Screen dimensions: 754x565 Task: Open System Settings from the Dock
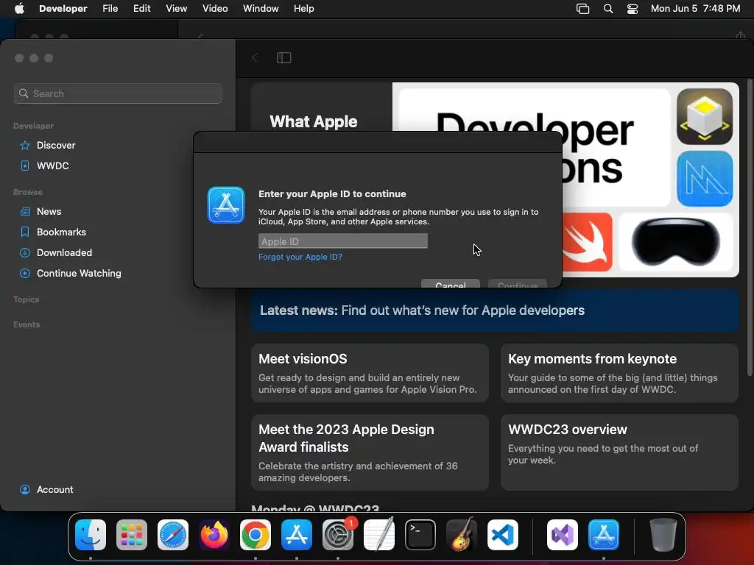pos(338,535)
